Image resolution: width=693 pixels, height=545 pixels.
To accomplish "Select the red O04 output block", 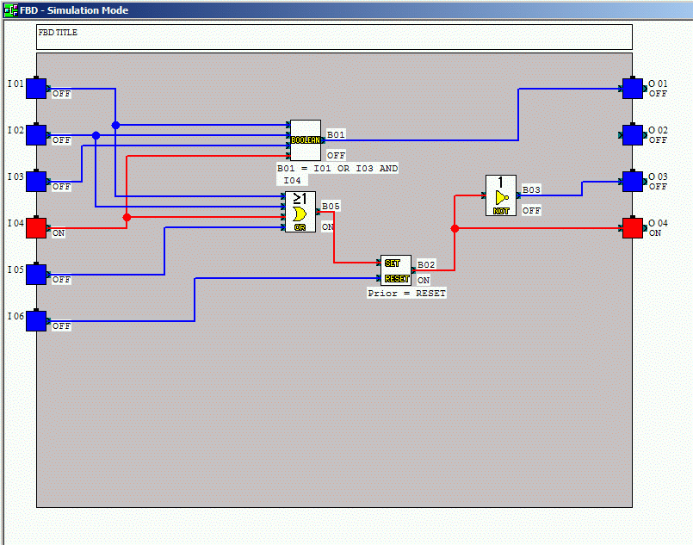I will tap(633, 227).
